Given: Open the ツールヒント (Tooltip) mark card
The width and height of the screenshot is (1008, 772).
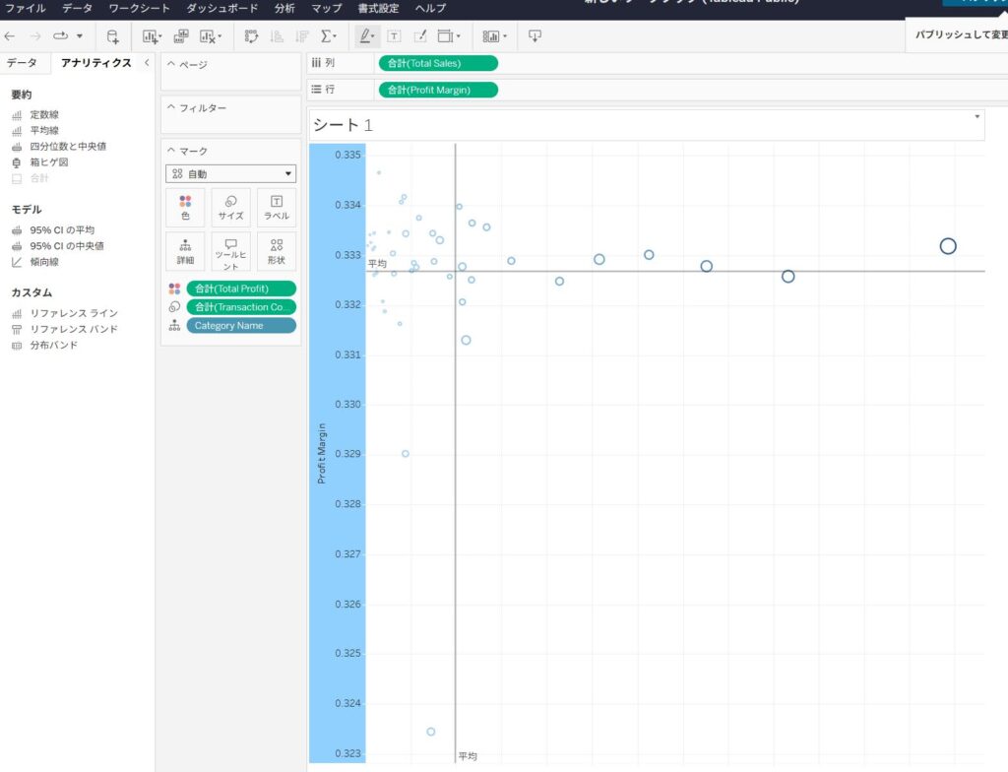Looking at the screenshot, I should [230, 252].
